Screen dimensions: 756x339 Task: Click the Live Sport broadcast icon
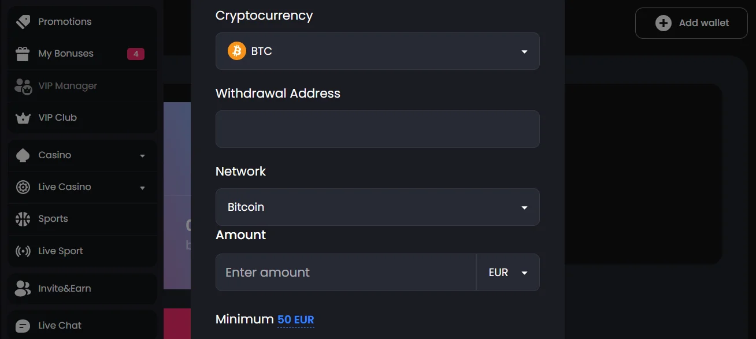(x=23, y=251)
